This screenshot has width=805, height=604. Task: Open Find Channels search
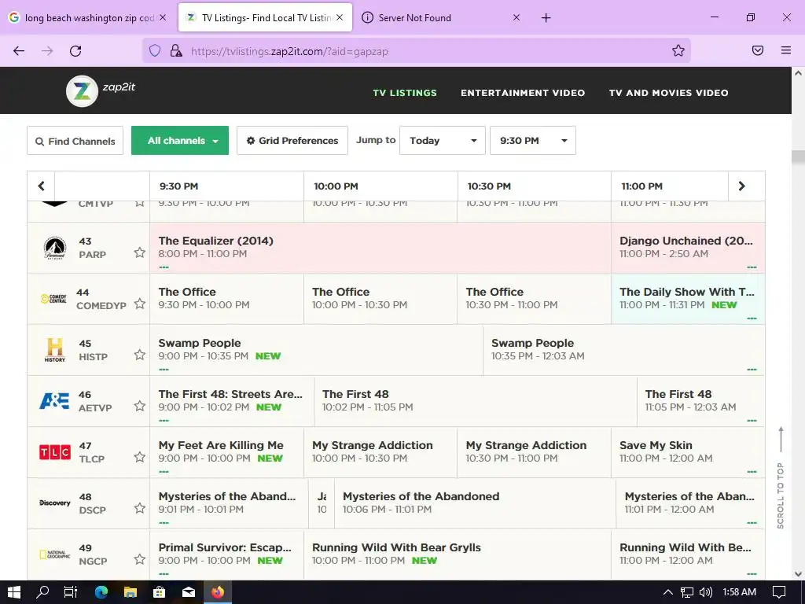coord(75,141)
